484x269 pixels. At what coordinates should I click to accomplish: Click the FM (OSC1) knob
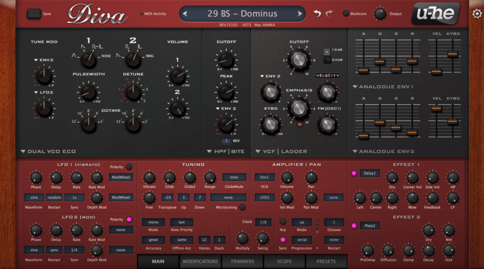pyautogui.click(x=327, y=125)
